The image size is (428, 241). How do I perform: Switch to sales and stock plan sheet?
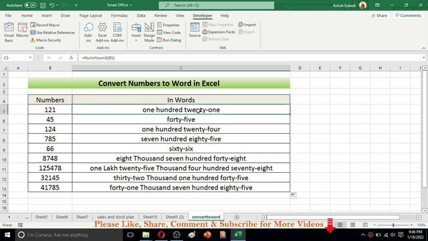tap(116, 217)
